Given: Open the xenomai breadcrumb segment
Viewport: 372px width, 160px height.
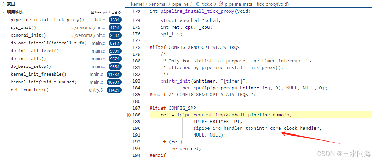Looking at the screenshot, I should 157,4.
